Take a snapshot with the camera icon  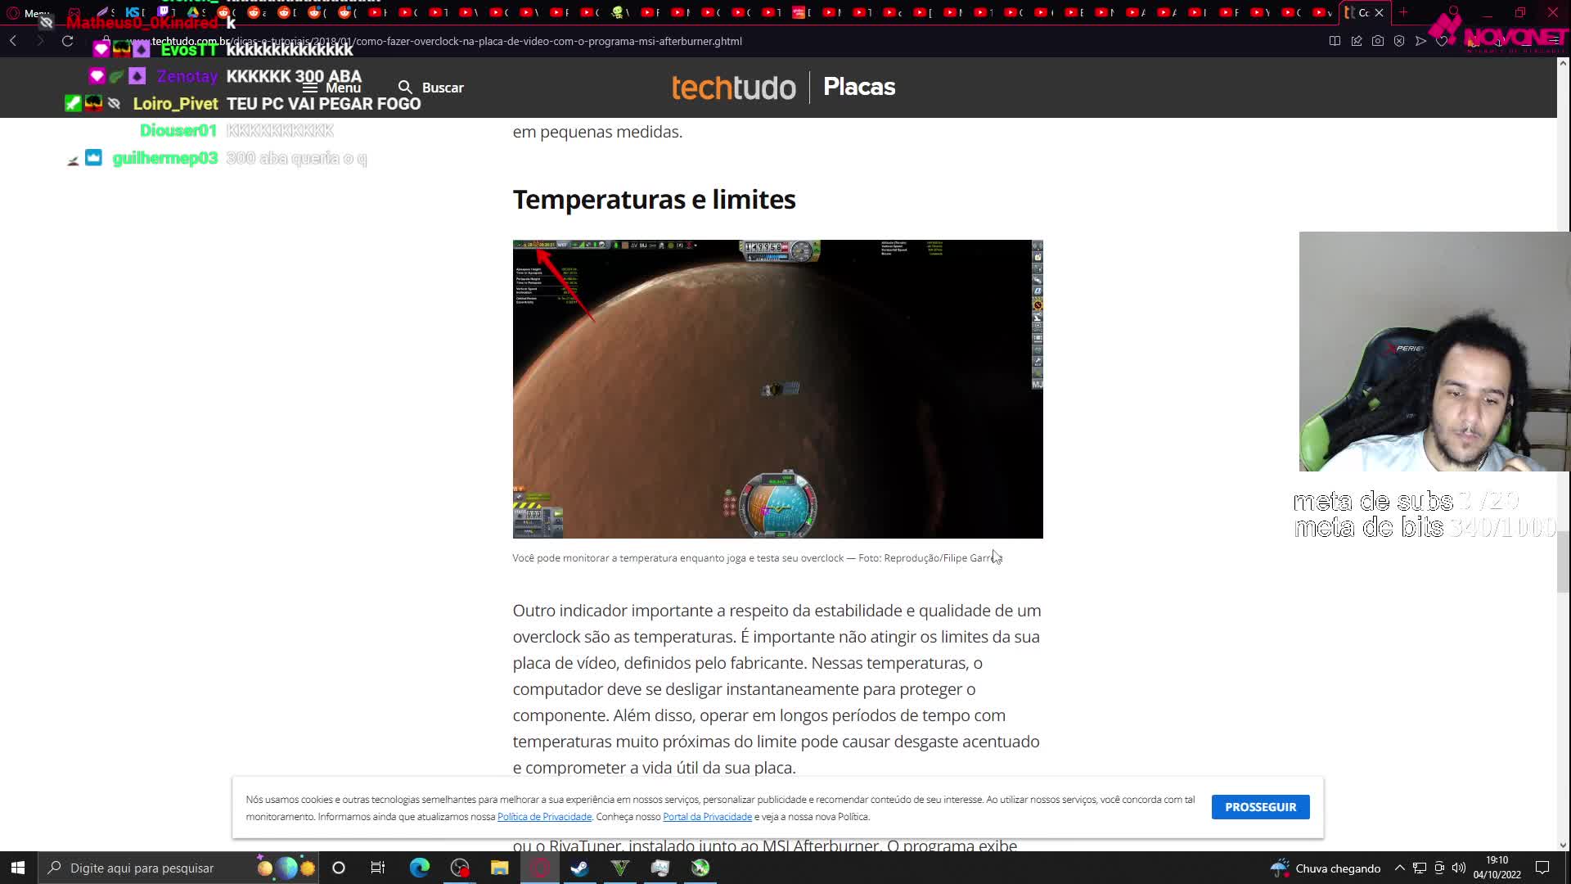click(x=1378, y=41)
